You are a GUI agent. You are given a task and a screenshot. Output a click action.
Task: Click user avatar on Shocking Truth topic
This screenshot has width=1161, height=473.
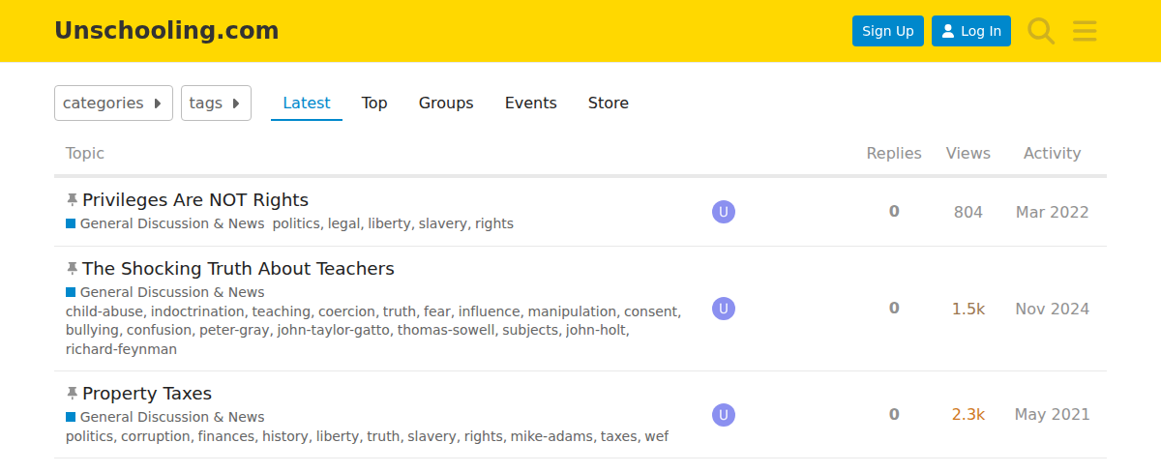pos(724,309)
